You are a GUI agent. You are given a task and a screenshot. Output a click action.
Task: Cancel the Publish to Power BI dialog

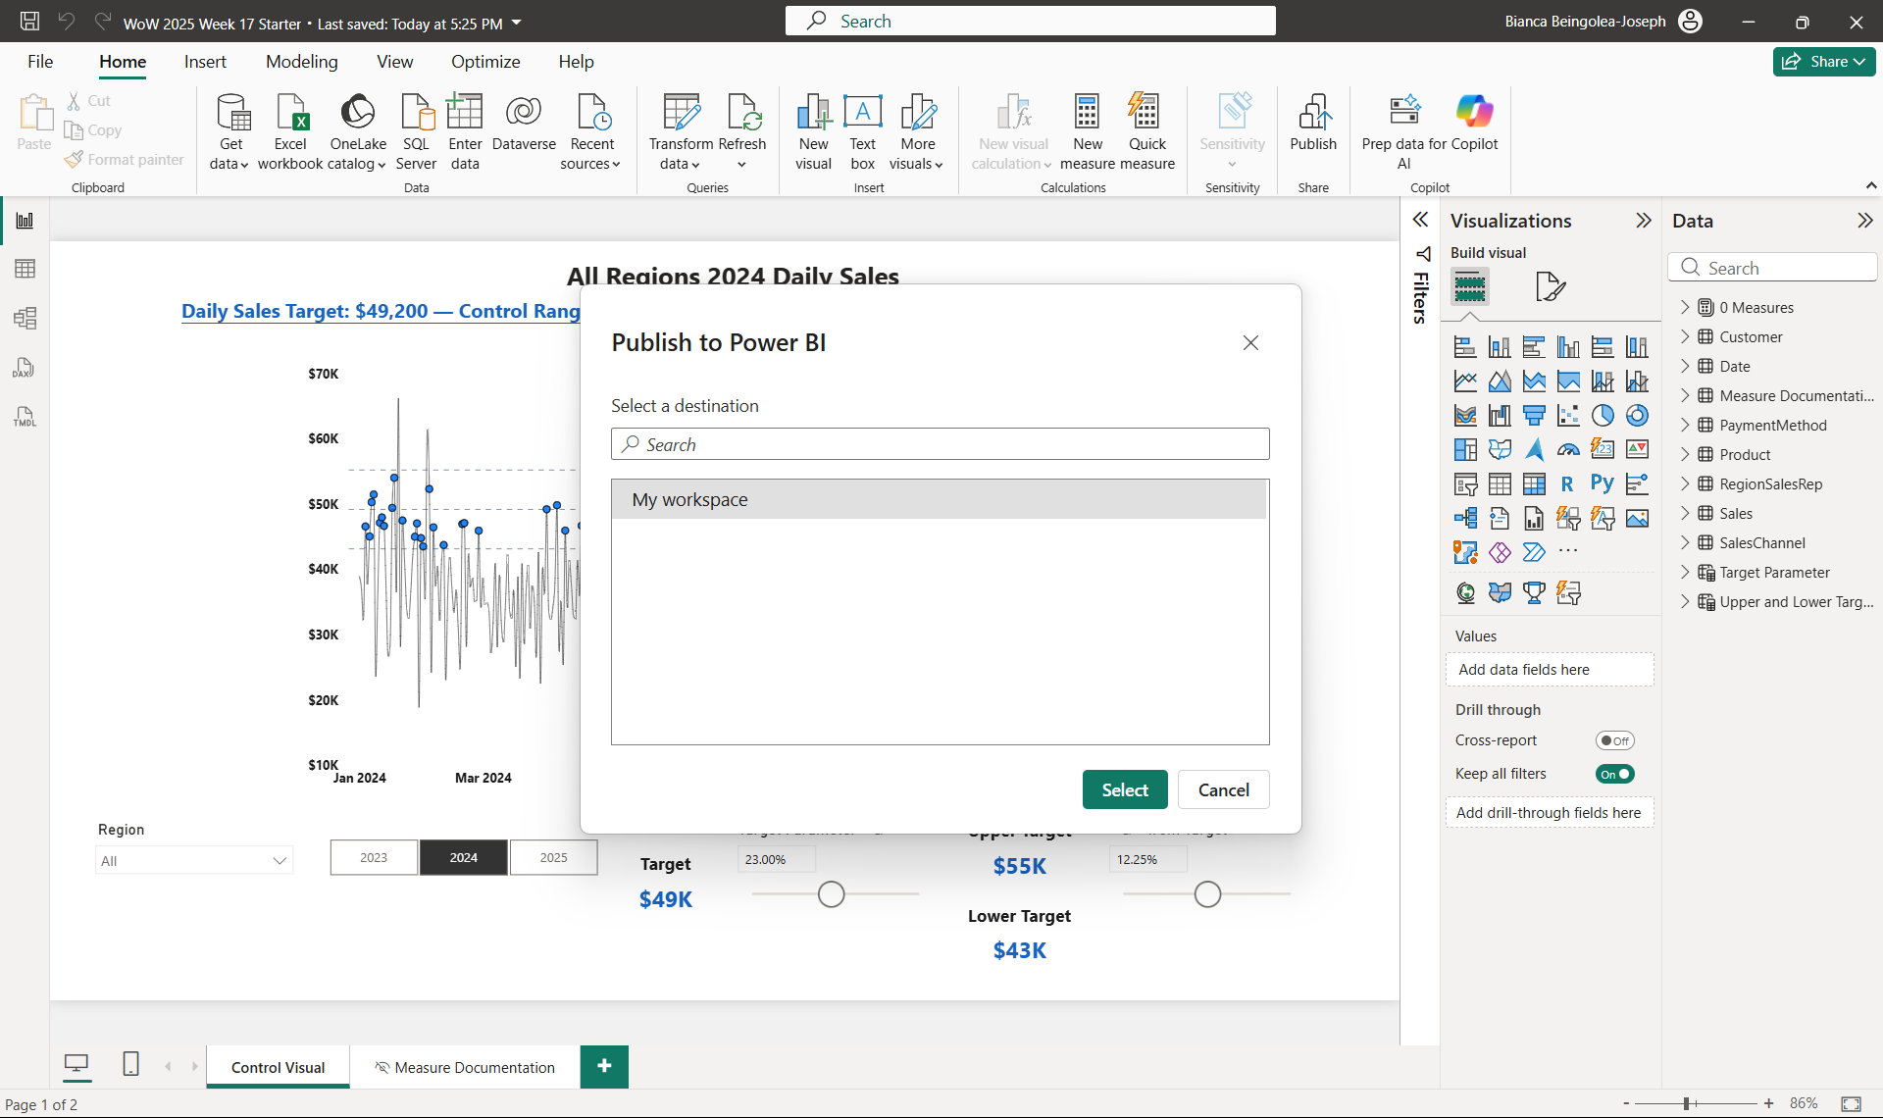click(x=1223, y=789)
